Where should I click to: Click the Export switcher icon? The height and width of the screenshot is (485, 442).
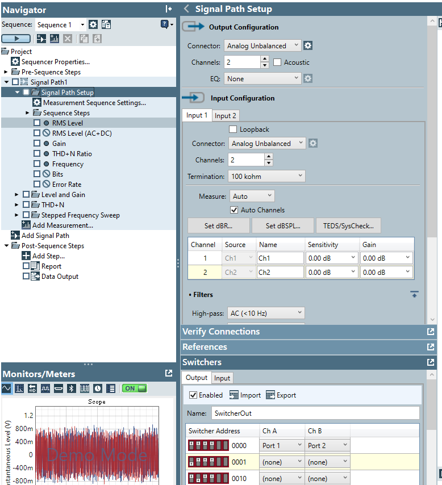(270, 395)
